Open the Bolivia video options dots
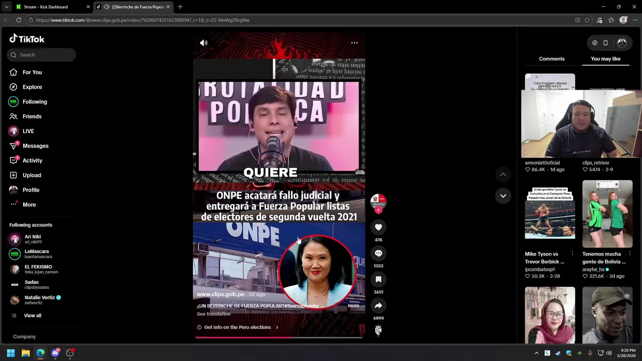642x361 pixels. click(629, 254)
